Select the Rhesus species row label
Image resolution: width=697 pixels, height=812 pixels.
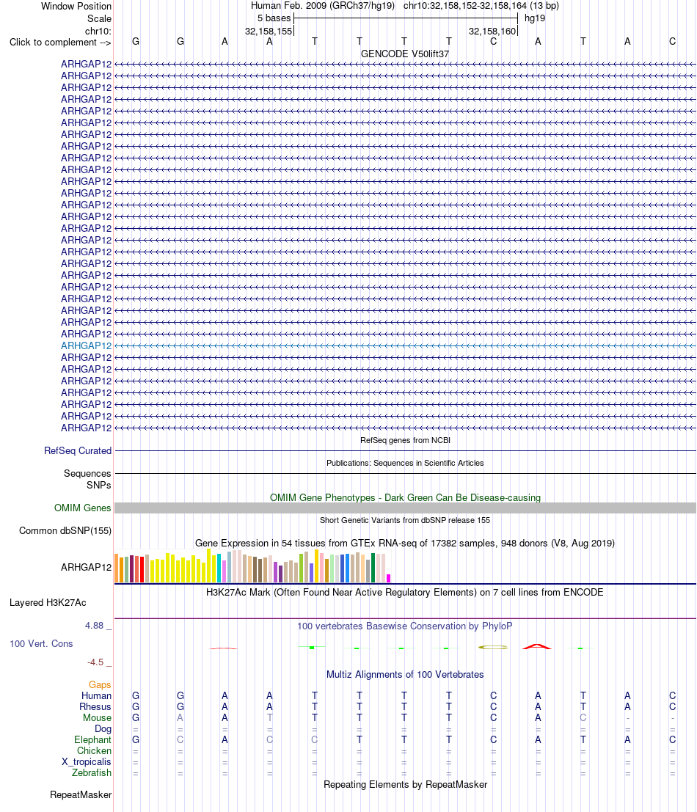pyautogui.click(x=95, y=707)
